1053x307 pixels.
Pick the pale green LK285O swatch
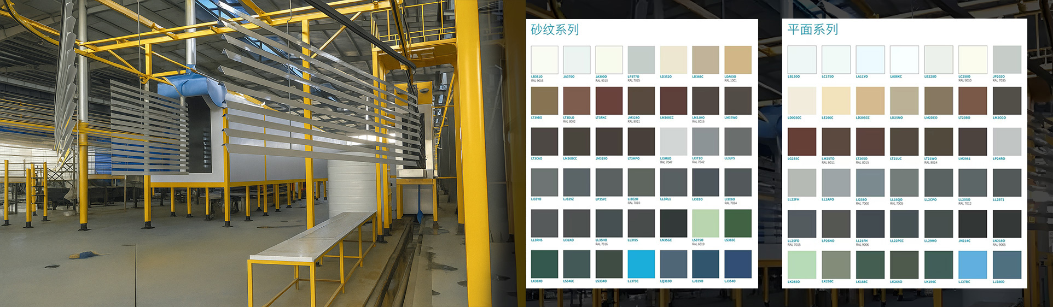(x=802, y=265)
